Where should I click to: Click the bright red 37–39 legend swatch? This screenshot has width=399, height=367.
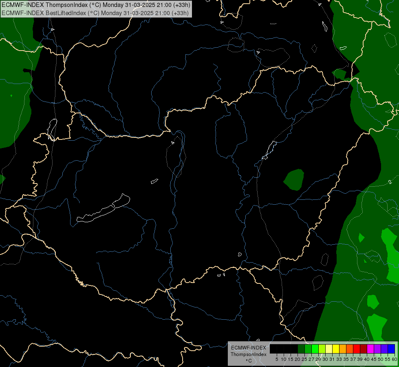coord(357,349)
